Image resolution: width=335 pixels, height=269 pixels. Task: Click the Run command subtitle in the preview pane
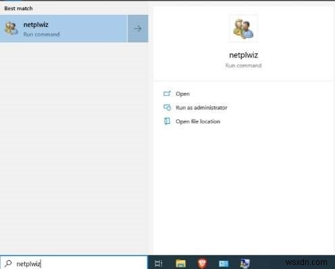(244, 65)
